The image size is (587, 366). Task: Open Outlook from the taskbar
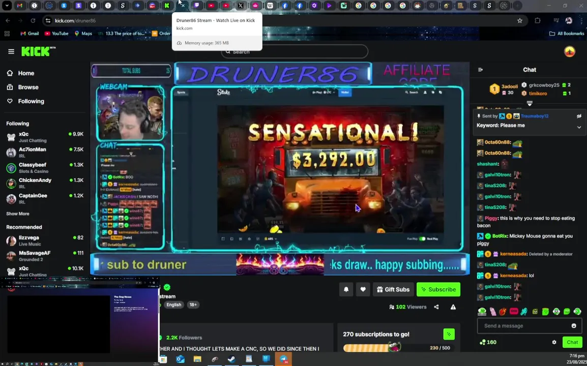point(181,359)
